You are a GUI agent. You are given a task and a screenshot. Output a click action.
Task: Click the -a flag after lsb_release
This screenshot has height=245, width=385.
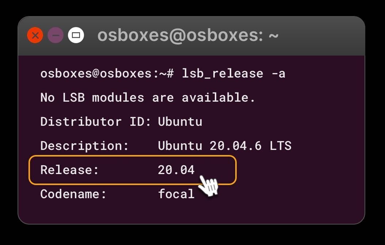click(x=278, y=73)
